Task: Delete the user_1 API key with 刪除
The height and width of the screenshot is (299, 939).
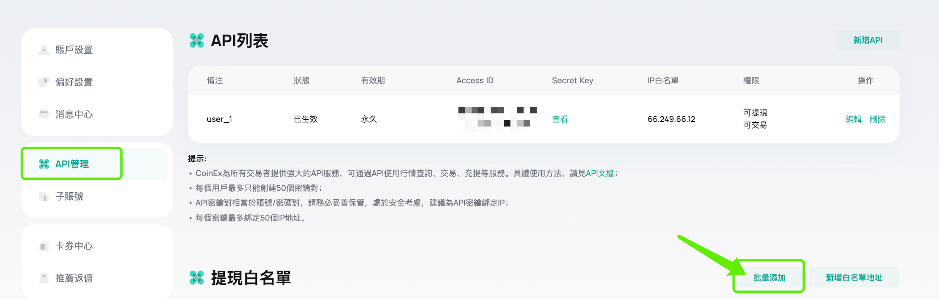Action: [x=877, y=119]
